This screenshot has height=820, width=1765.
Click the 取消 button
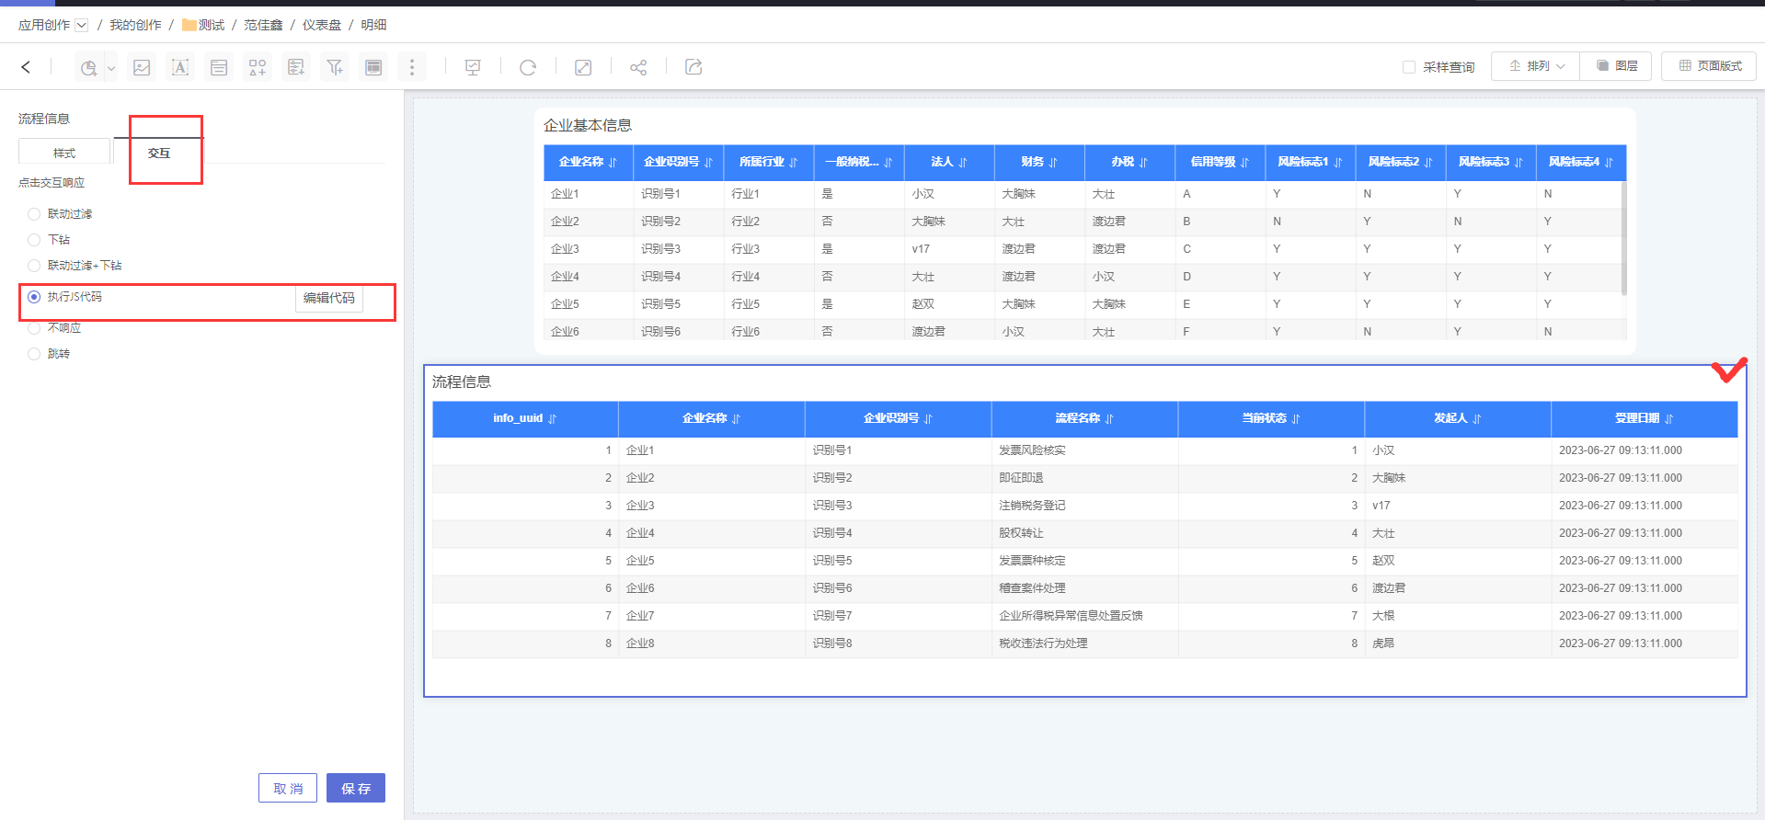pos(288,788)
